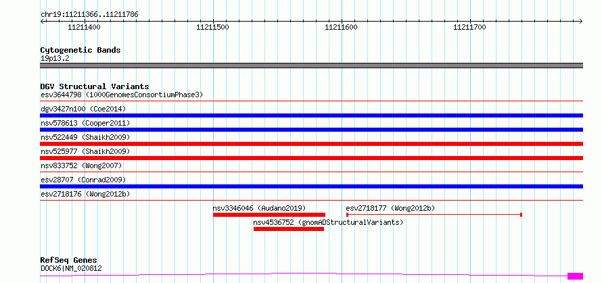
Task: Click the gray 19p13.2 cytogenetic band bar
Action: [x=311, y=66]
